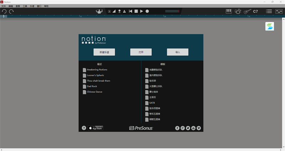The width and height of the screenshot is (285, 151).
Task: Show the virtual drum pad
Action: pyautogui.click(x=238, y=11)
